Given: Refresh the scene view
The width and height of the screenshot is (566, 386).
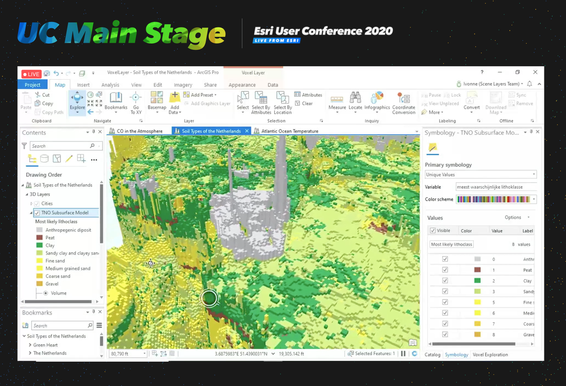Looking at the screenshot, I should click(415, 354).
